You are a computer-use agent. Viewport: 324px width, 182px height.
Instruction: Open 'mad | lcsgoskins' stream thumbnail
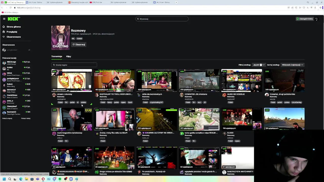pyautogui.click(x=72, y=119)
